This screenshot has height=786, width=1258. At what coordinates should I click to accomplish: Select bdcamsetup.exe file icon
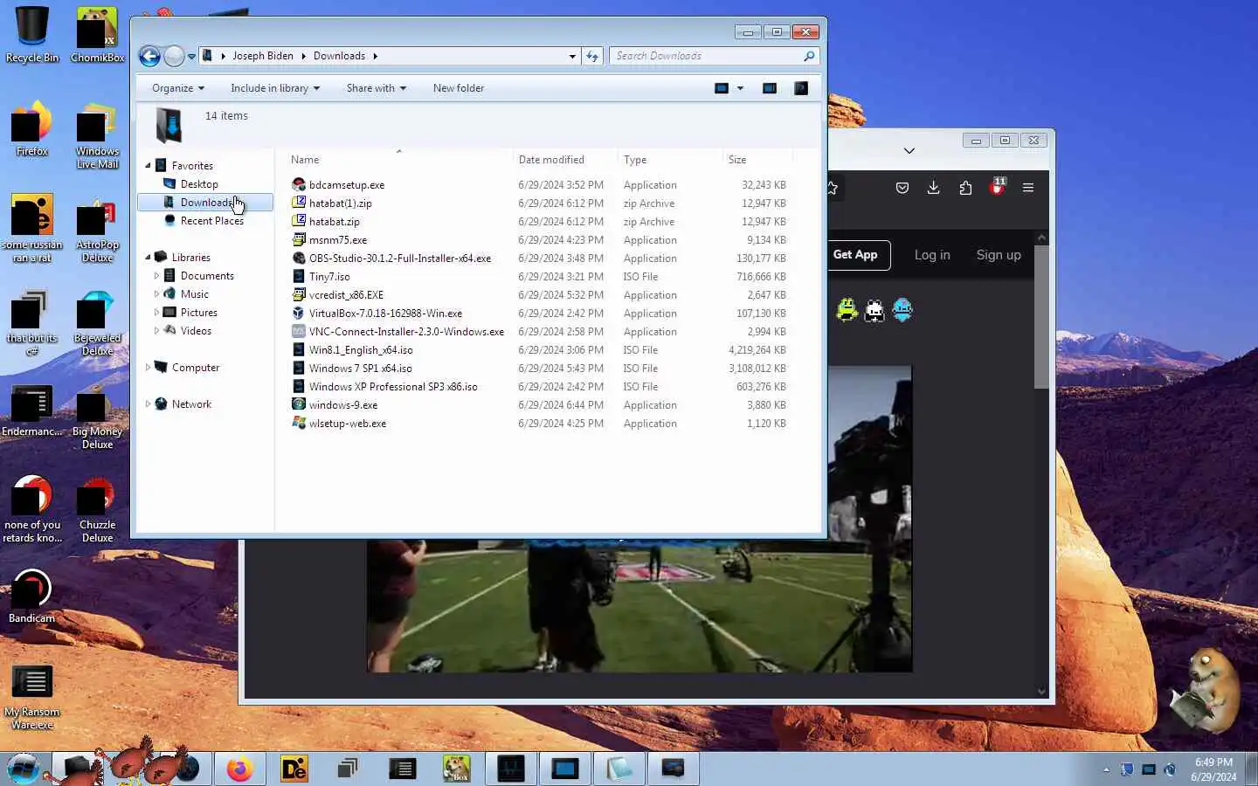click(299, 185)
